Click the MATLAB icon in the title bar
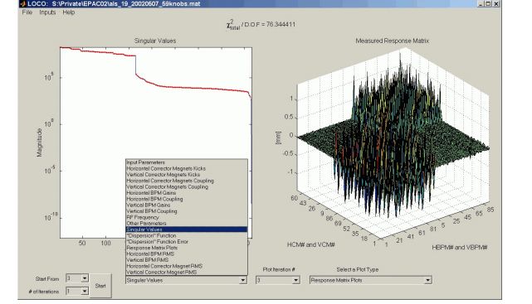 [22, 3]
